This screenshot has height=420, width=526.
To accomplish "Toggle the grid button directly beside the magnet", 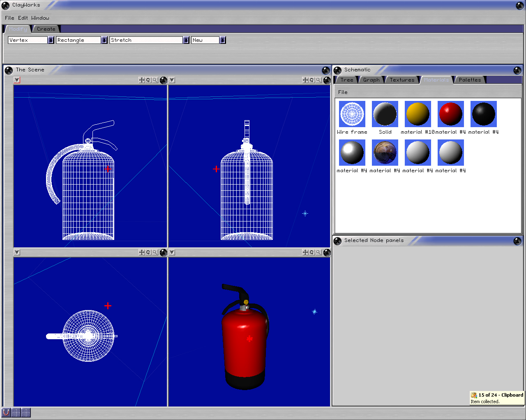I will 16,412.
